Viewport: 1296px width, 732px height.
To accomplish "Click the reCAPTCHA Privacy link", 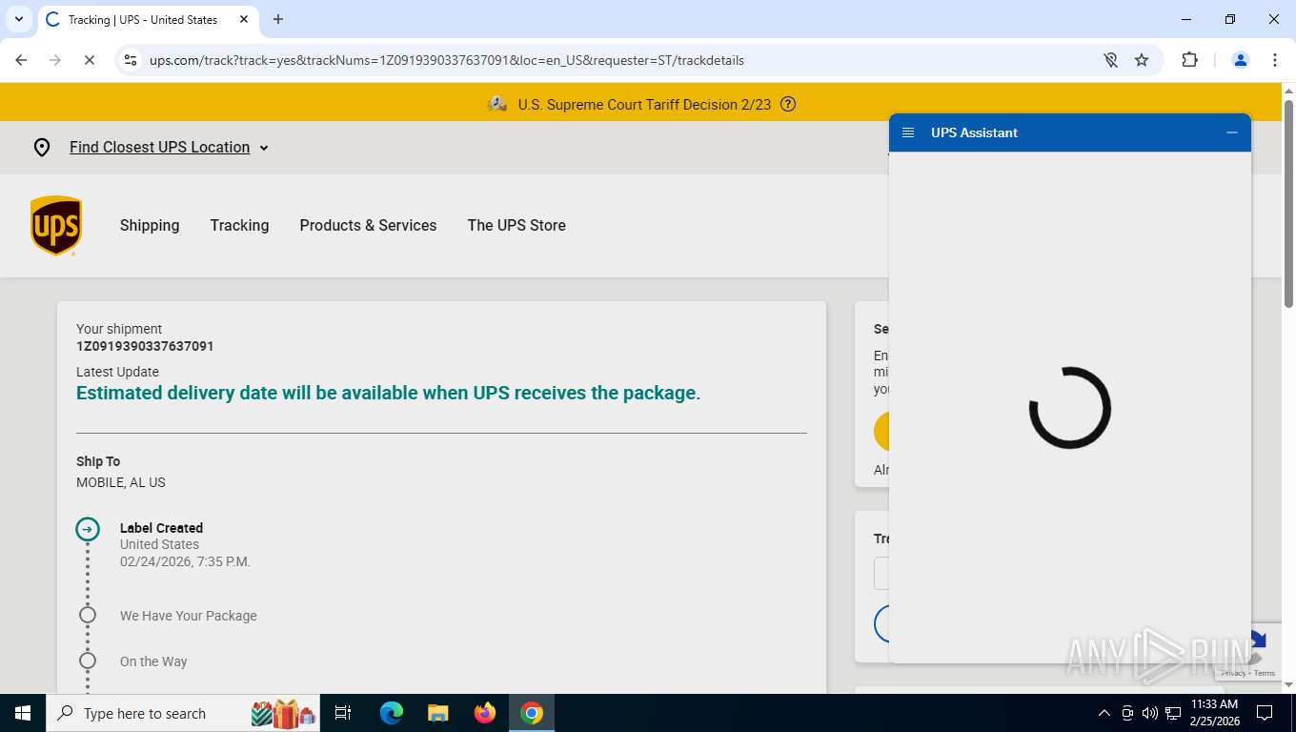I will [x=1233, y=673].
